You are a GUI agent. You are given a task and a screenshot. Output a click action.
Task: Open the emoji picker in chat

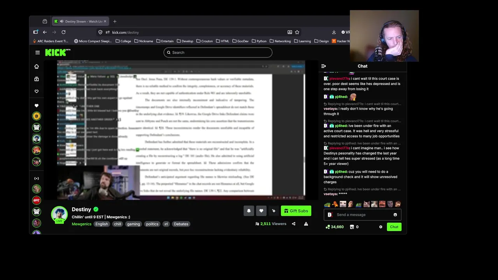coord(395,215)
